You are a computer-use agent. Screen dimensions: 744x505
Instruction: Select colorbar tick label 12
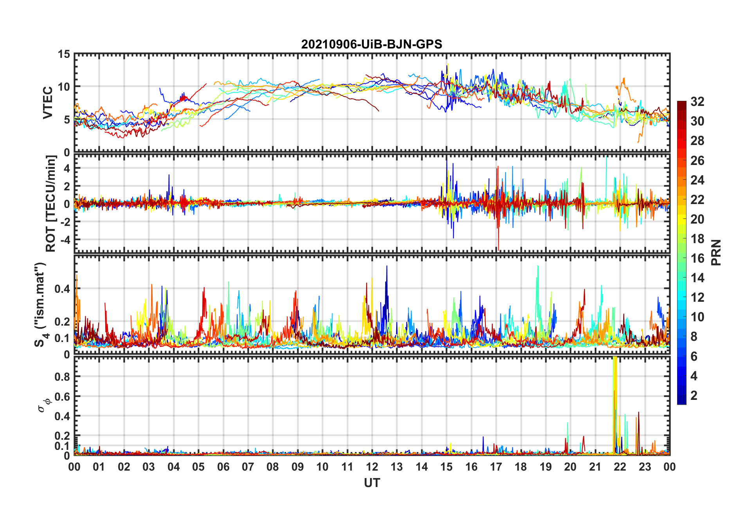[697, 297]
